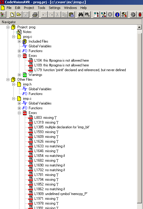Viewport: 143px width, 209px height.
Task: Open the Windows menu
Action: click(x=70, y=8)
